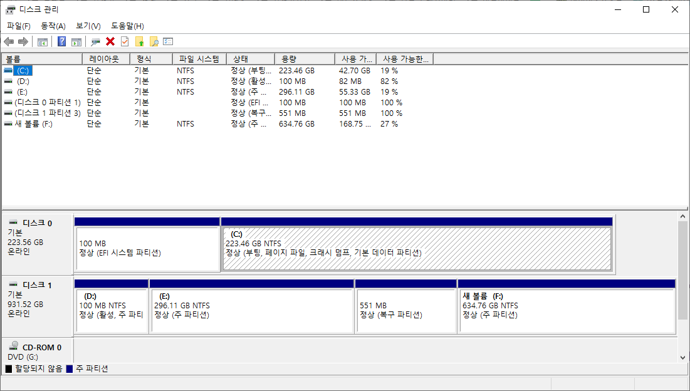
Task: Open the 파일(F) menu
Action: tap(19, 26)
